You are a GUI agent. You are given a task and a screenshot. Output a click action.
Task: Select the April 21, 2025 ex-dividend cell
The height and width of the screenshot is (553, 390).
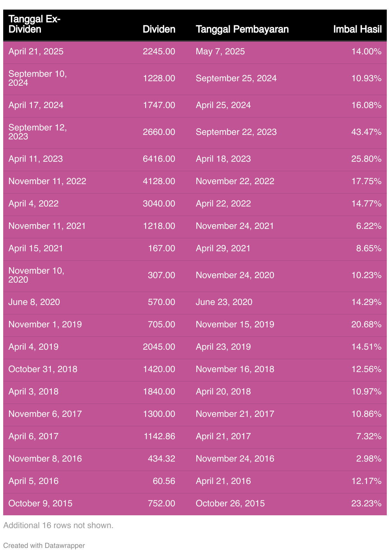tap(36, 51)
